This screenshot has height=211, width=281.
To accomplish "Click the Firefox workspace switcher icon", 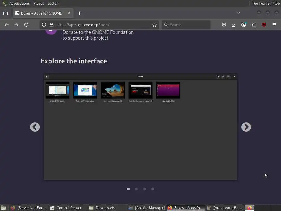I will point(249,208).
